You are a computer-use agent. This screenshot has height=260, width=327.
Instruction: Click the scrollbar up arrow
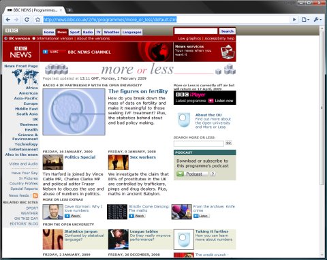[x=322, y=29]
